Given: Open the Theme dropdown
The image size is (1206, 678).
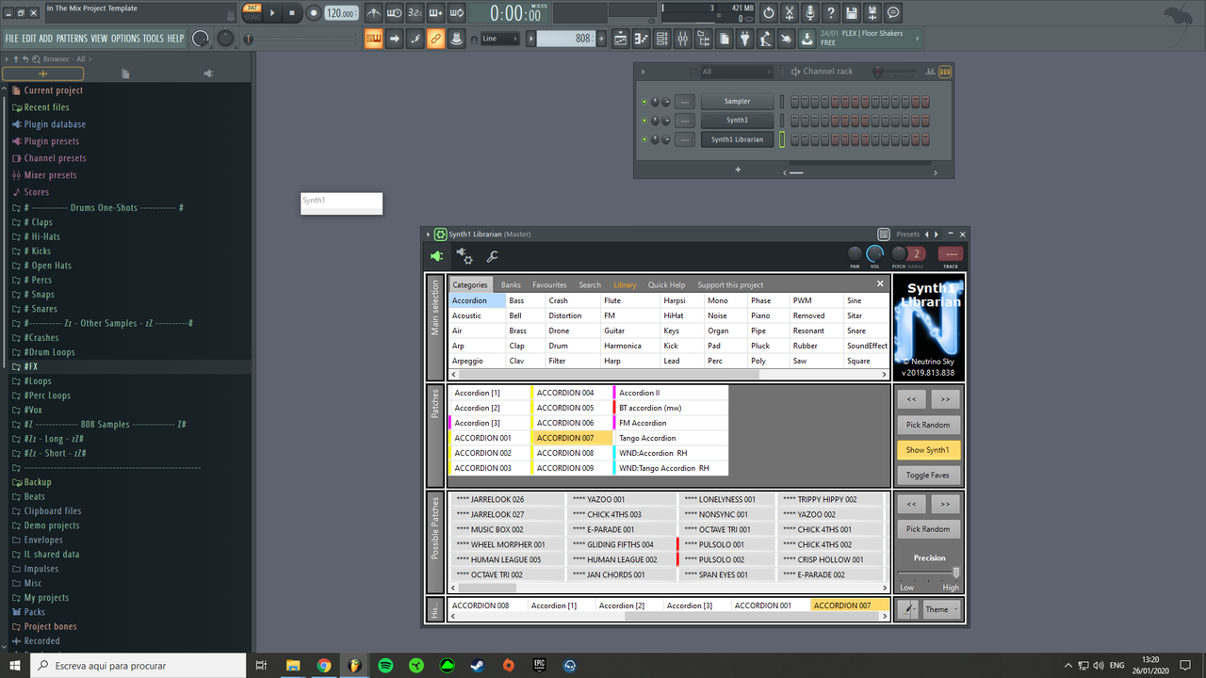Looking at the screenshot, I should pyautogui.click(x=941, y=609).
